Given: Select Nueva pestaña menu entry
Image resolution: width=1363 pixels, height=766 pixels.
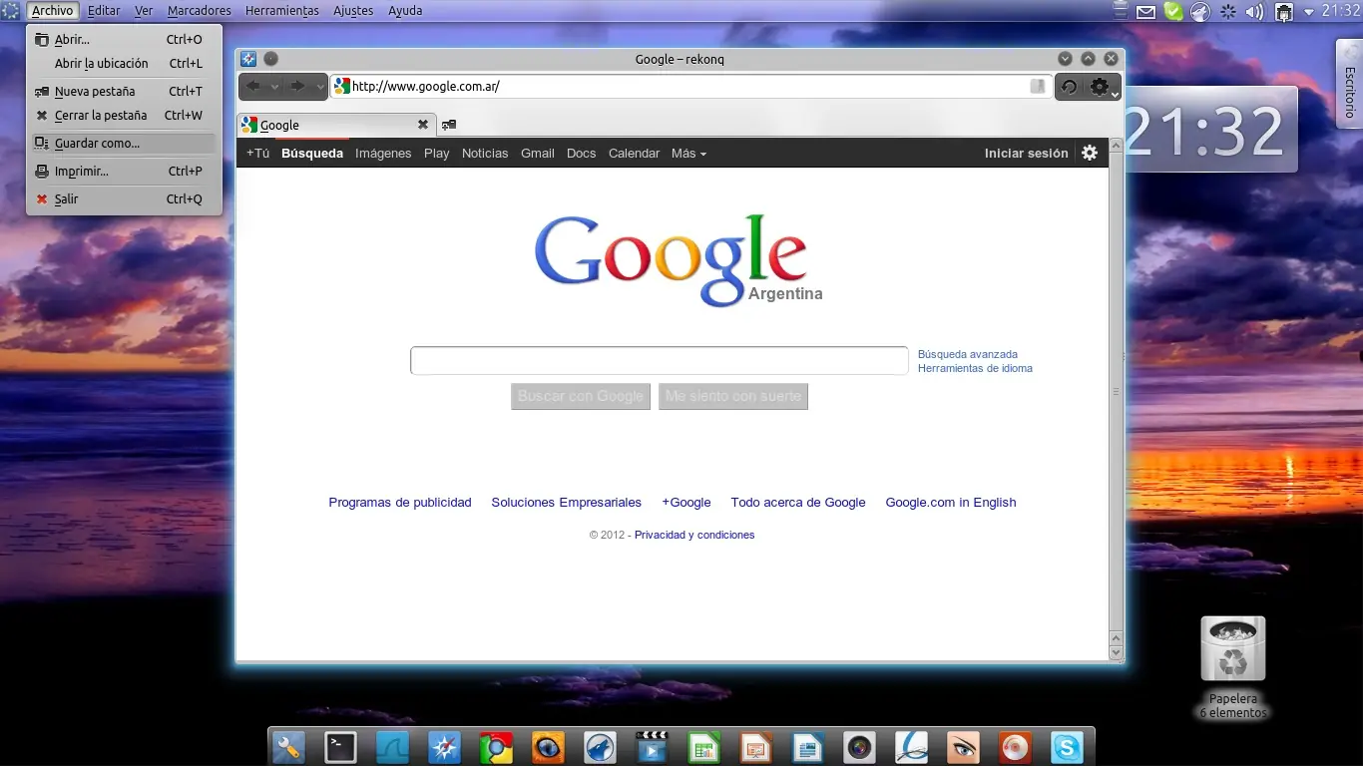Looking at the screenshot, I should (124, 92).
